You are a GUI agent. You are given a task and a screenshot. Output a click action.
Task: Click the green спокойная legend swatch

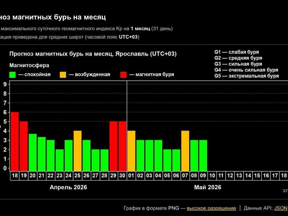point(12,74)
